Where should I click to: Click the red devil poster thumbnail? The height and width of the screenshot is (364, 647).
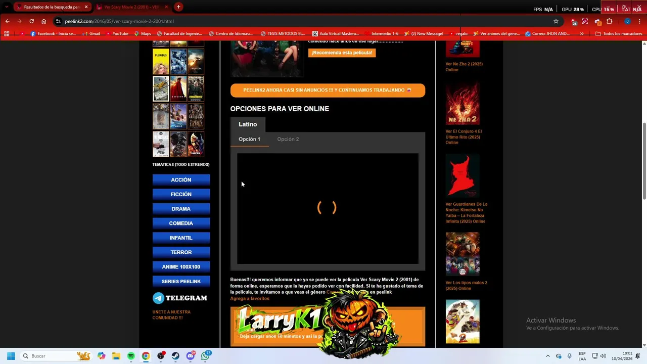[463, 176]
